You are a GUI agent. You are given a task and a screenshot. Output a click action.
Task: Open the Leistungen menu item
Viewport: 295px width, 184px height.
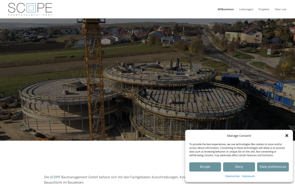[x=246, y=9]
